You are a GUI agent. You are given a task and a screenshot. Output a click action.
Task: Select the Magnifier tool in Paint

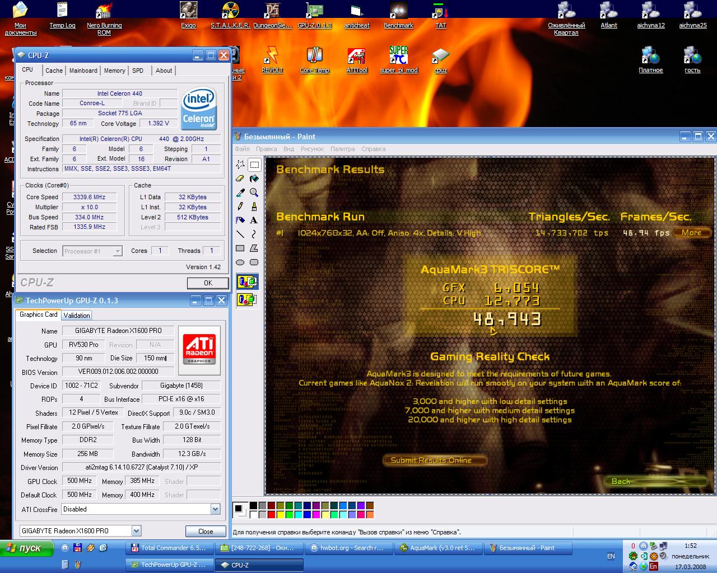(x=254, y=192)
